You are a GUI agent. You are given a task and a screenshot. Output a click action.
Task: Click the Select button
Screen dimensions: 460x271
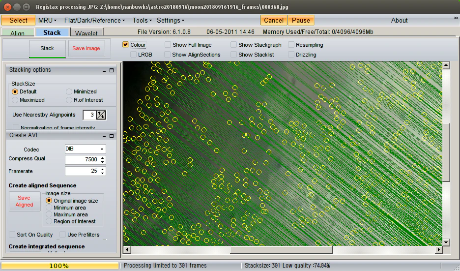click(18, 20)
